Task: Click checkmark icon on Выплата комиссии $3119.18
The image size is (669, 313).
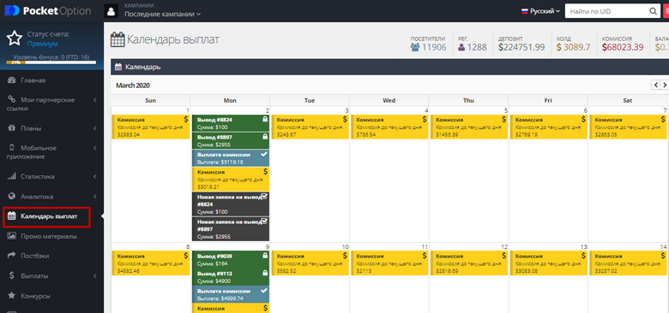Action: pos(263,154)
